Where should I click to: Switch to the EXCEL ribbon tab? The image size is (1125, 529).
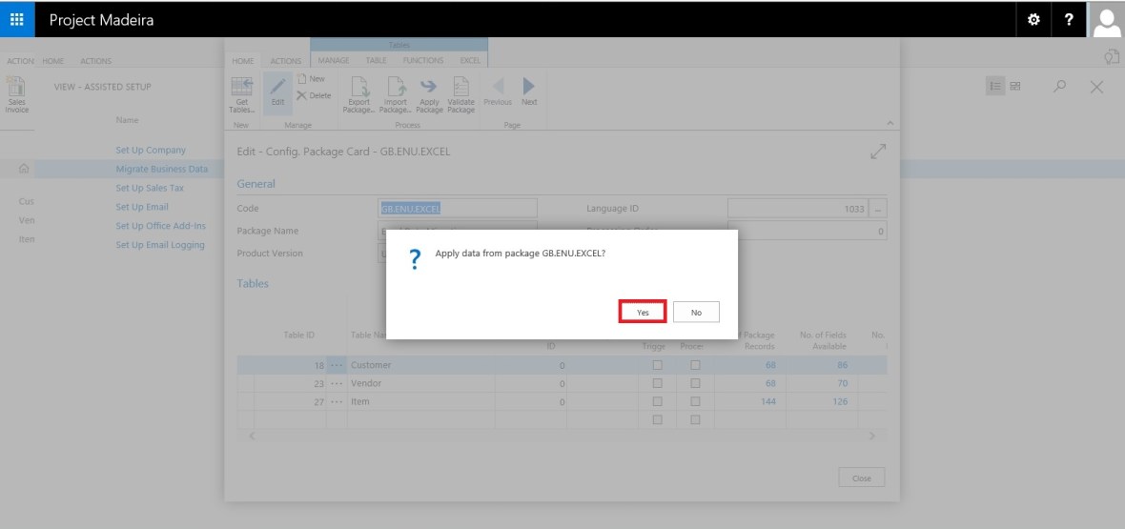coord(470,61)
